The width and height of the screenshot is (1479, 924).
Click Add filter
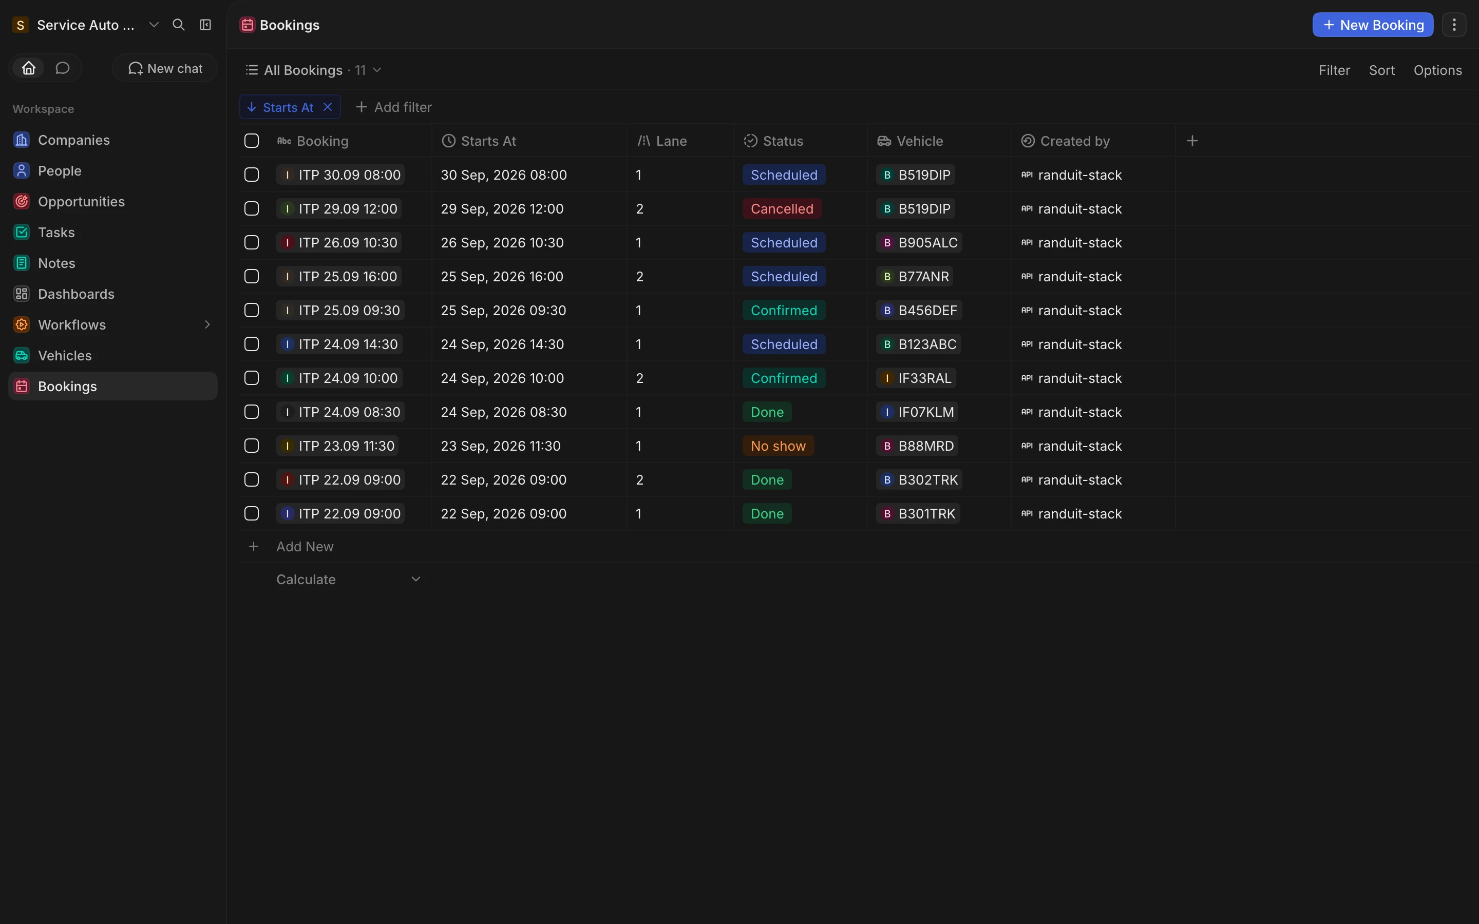pos(393,107)
